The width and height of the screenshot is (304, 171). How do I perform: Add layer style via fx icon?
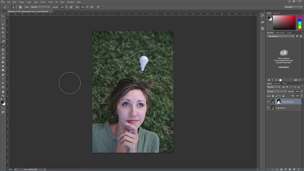point(277,169)
